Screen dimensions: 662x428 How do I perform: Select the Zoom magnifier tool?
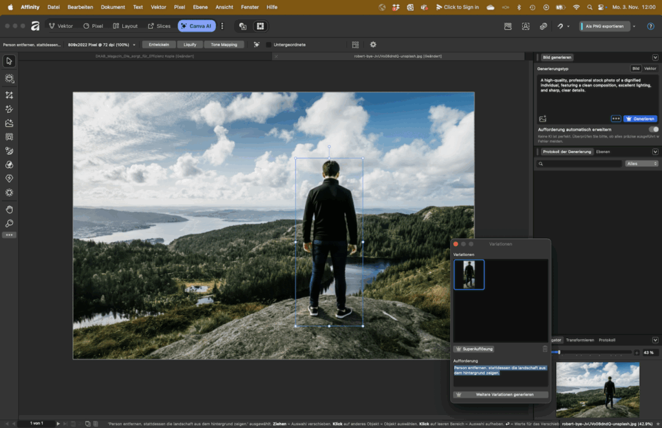(9, 223)
